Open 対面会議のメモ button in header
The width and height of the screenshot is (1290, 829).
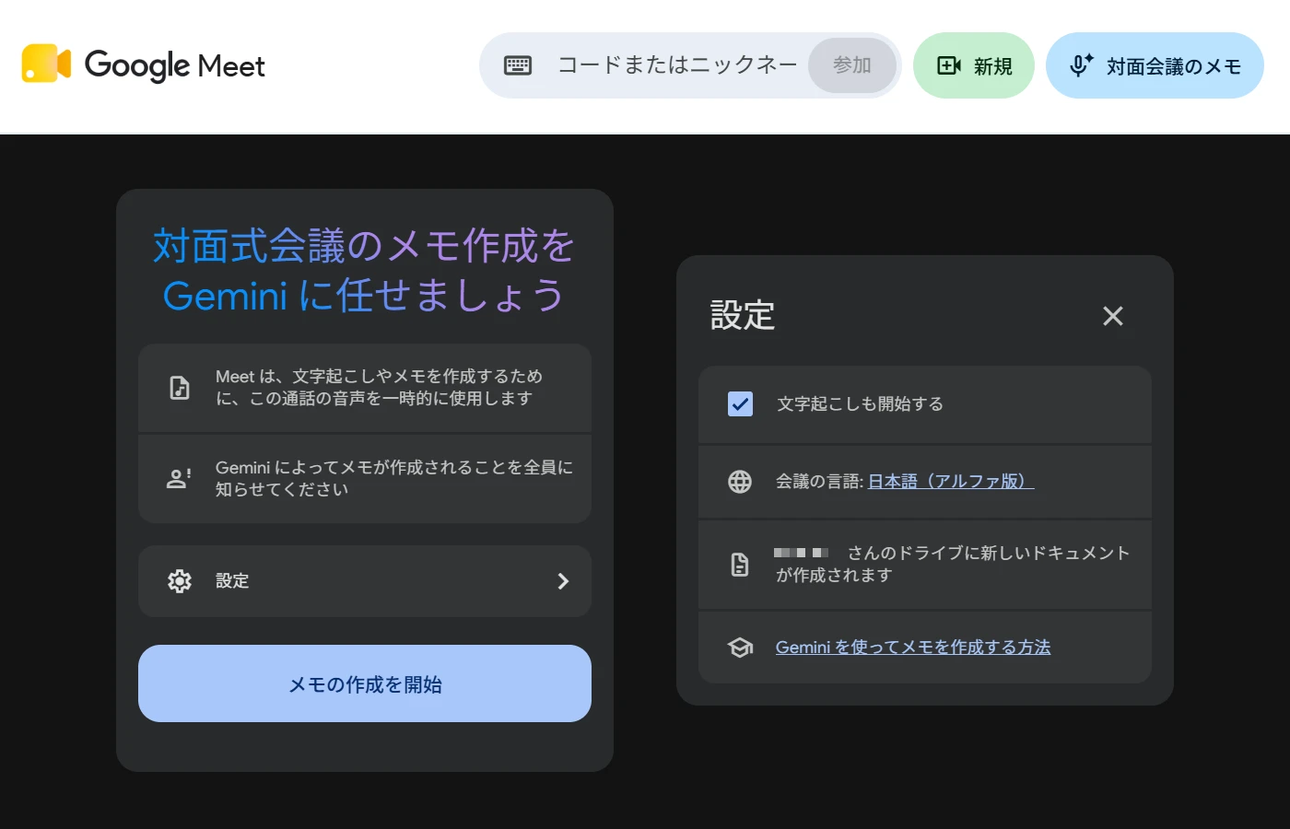point(1155,65)
